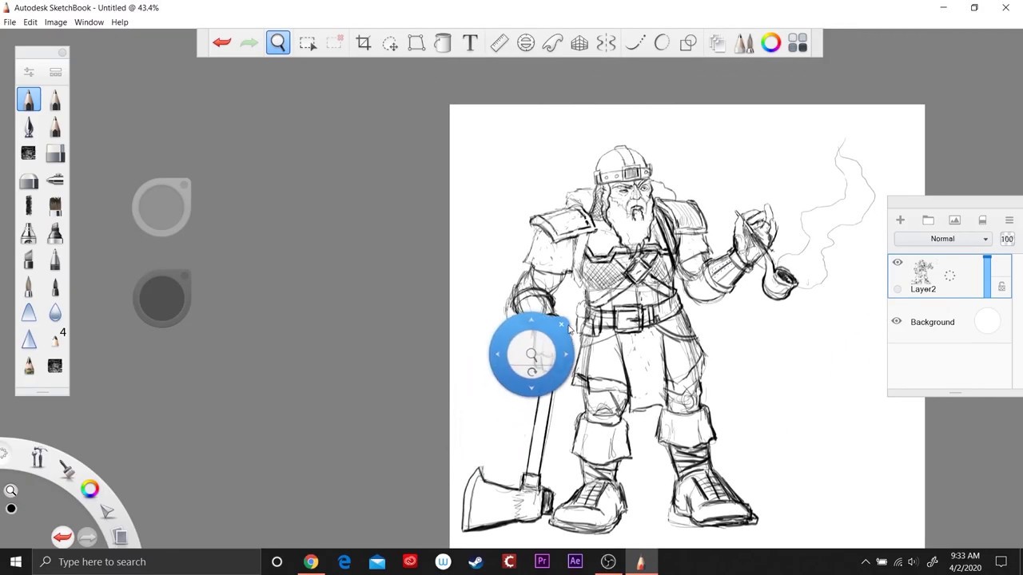Open the Edit menu
Screen dimensions: 1023x575
pos(30,22)
